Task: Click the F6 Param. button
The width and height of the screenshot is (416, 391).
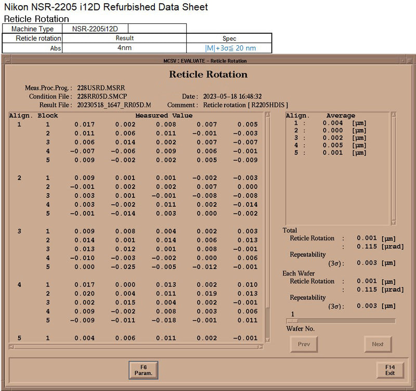Action: click(143, 370)
